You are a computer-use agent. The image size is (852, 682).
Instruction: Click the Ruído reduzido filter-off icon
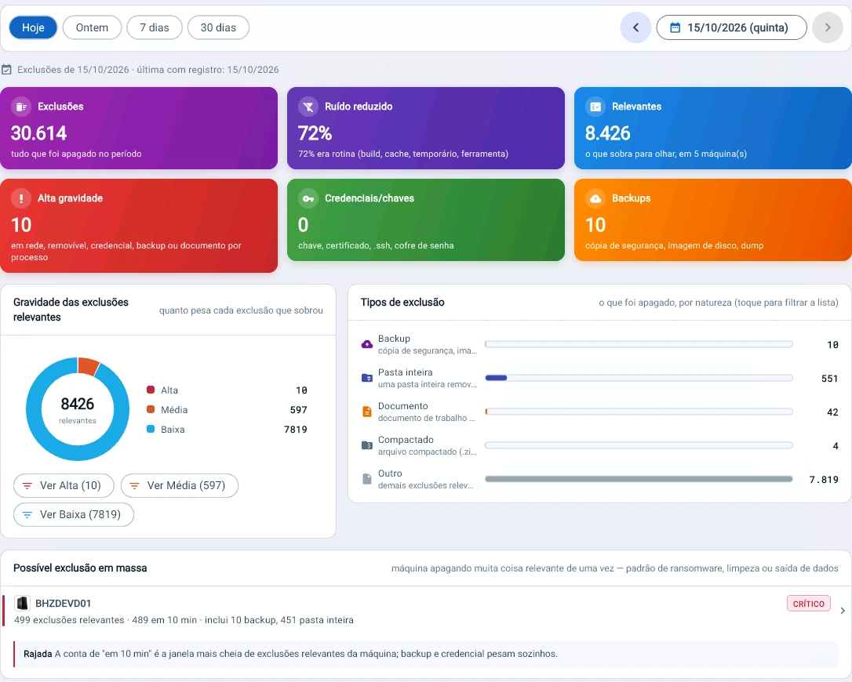click(x=308, y=107)
